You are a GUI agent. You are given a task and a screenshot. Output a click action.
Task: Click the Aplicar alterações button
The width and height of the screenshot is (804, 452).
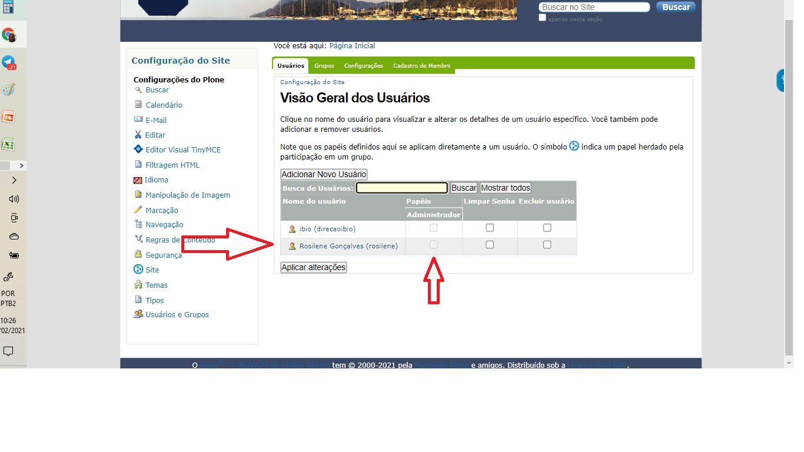(x=314, y=267)
